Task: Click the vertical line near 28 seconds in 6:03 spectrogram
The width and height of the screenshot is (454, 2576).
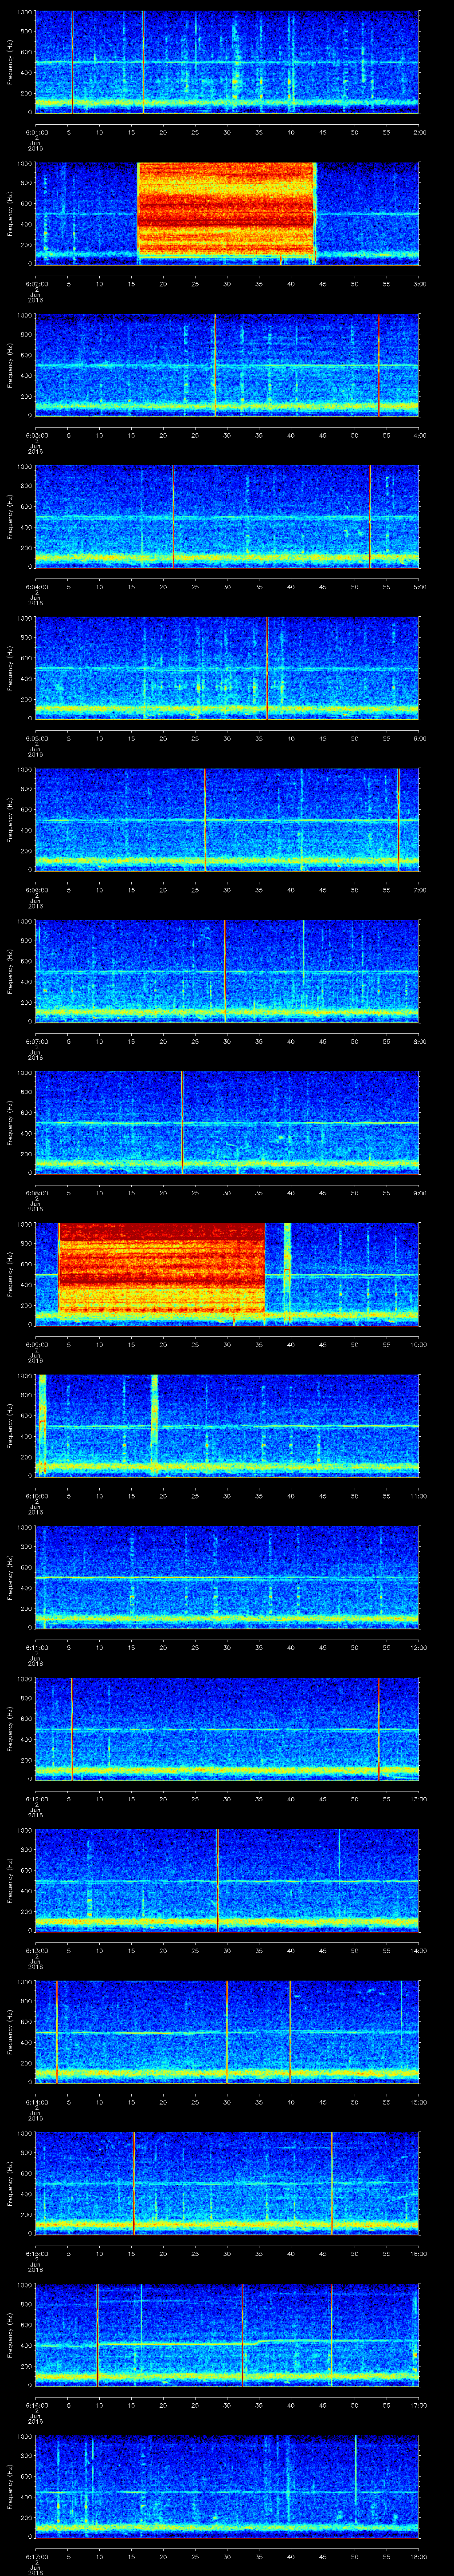Action: click(215, 364)
